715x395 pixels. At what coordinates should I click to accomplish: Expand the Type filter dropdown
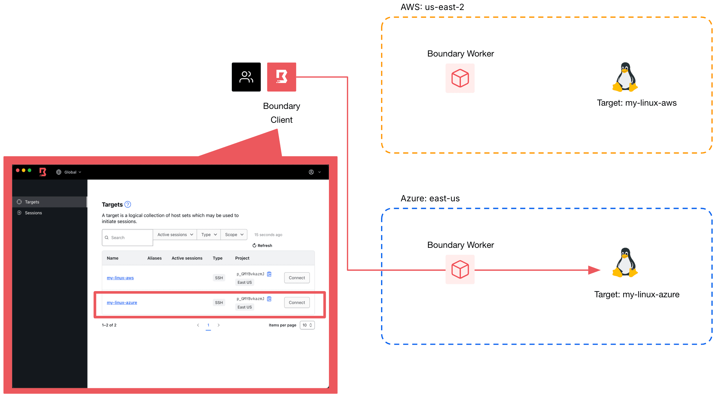(x=208, y=234)
